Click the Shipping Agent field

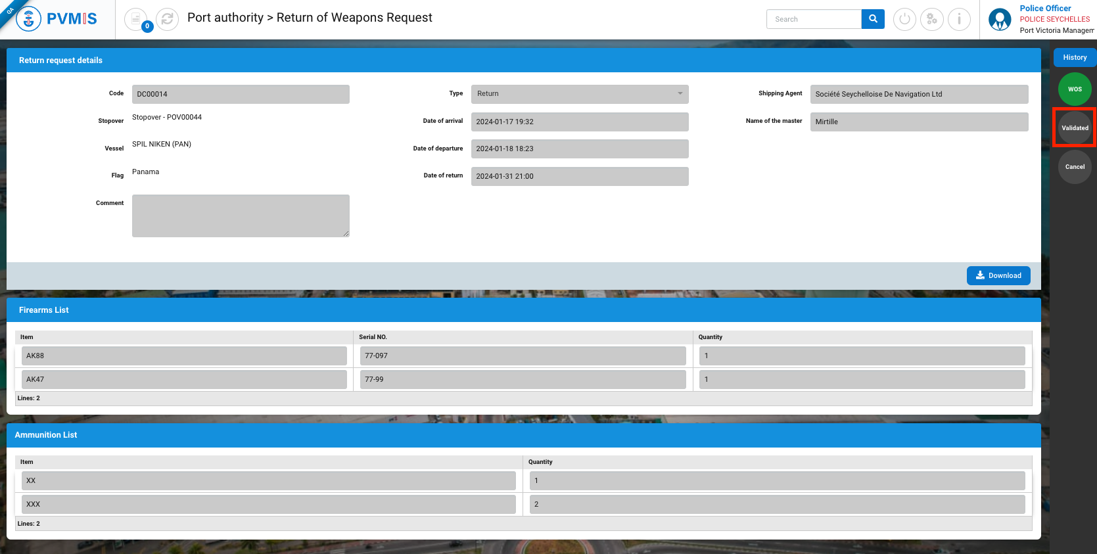click(x=918, y=94)
